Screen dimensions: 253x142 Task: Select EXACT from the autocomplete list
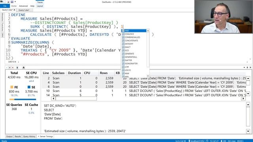coord(134,47)
